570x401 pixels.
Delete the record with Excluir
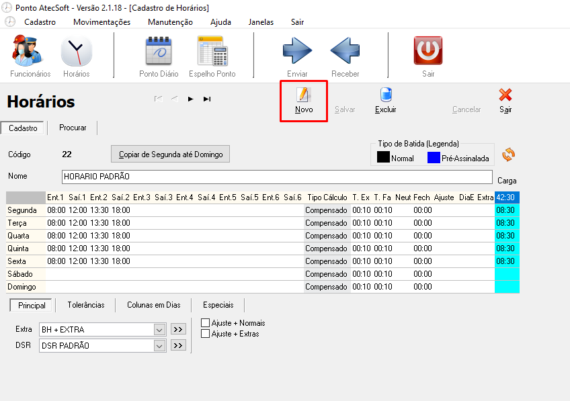pyautogui.click(x=386, y=101)
